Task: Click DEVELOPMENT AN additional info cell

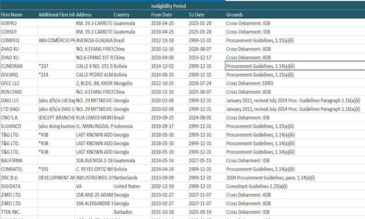Action: pos(56,178)
